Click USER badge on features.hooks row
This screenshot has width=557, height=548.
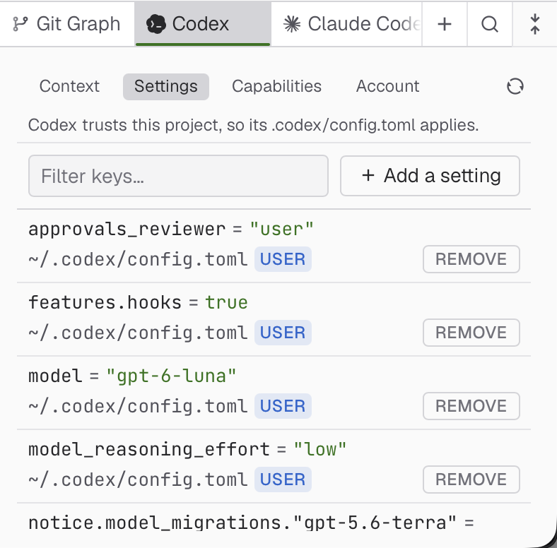(283, 333)
